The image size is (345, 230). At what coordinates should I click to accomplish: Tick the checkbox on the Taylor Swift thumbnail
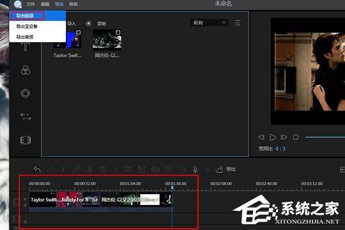click(79, 33)
